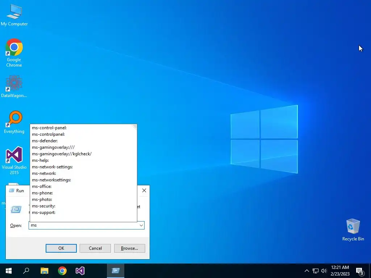
Task: Select the Run dialog taskbar button
Action: pos(116,271)
